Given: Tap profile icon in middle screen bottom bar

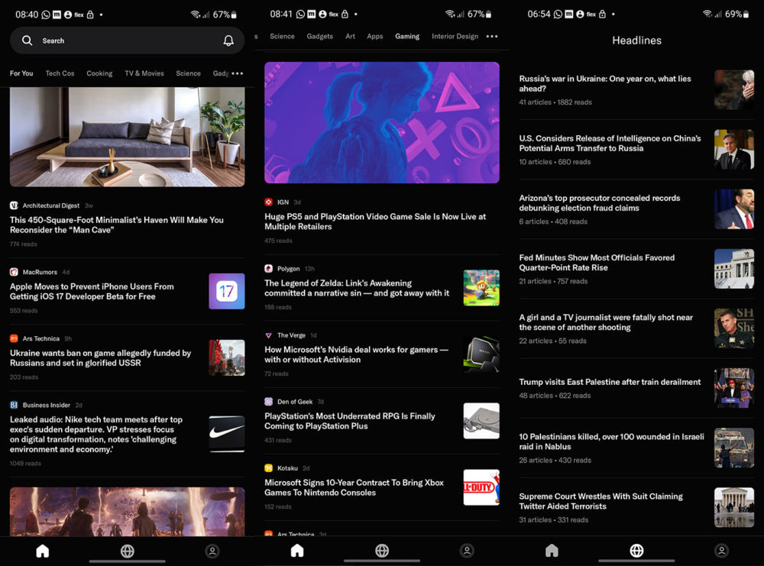Looking at the screenshot, I should [467, 551].
